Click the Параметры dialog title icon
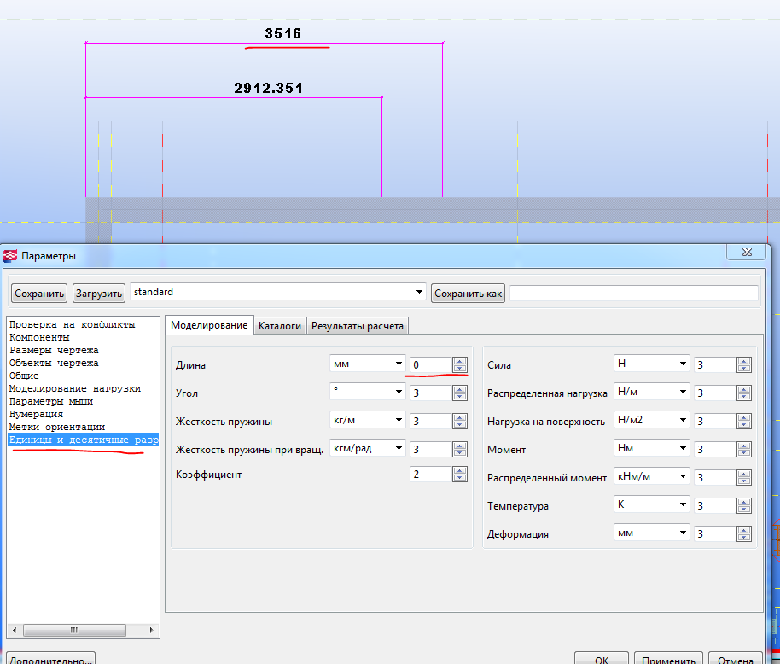The height and width of the screenshot is (664, 780). tap(10, 256)
